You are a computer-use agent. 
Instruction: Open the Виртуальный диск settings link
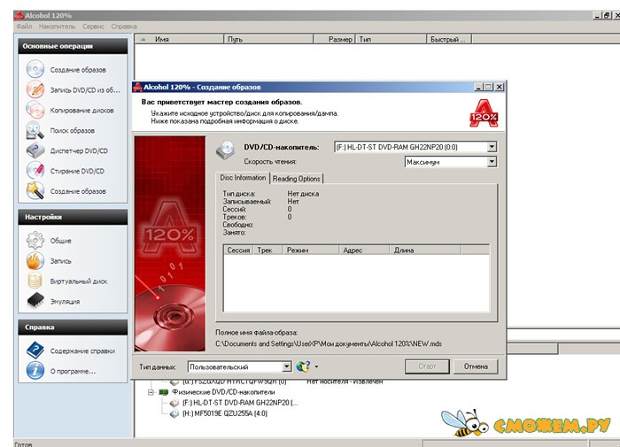point(79,281)
